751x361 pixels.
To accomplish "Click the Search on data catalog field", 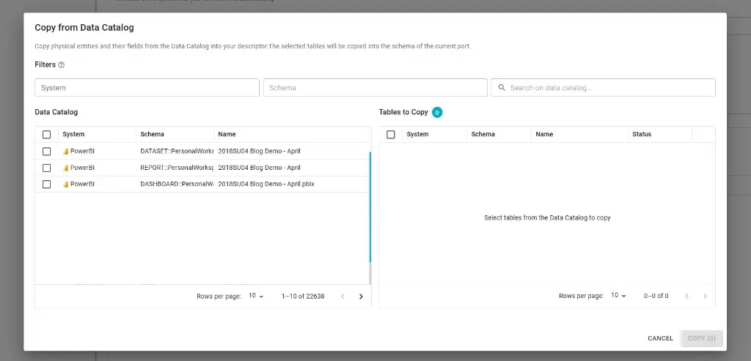I will click(603, 87).
